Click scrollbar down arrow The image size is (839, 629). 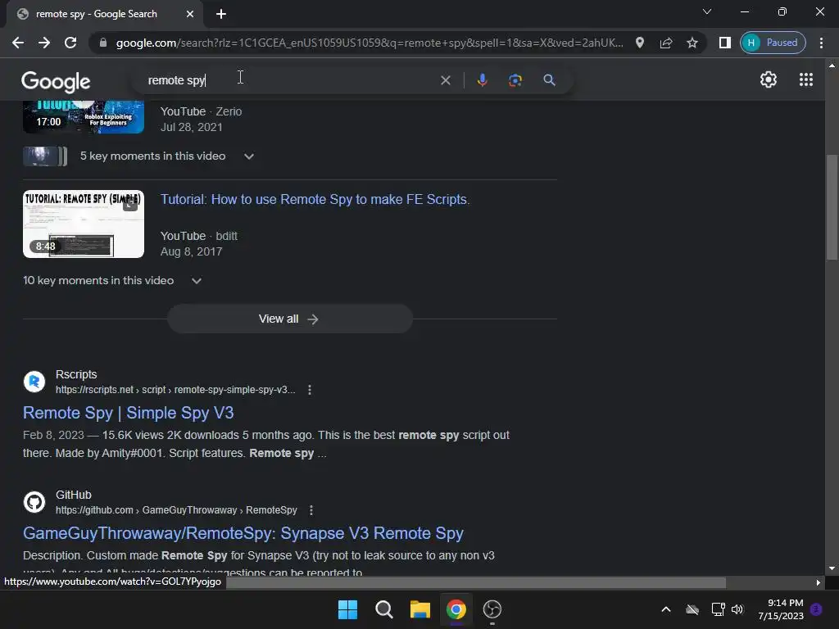831,568
